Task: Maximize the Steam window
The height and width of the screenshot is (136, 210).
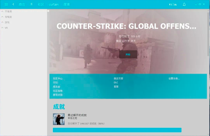Action: coord(200,4)
